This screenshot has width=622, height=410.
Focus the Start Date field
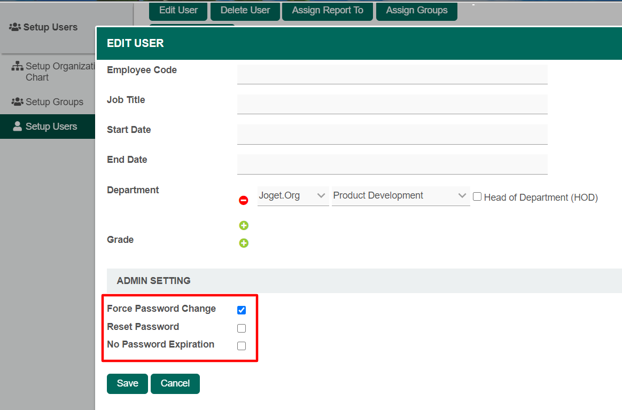tap(392, 134)
